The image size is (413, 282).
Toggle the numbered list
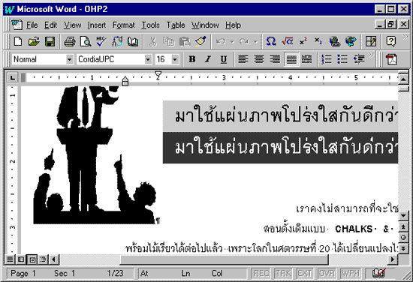click(x=327, y=59)
